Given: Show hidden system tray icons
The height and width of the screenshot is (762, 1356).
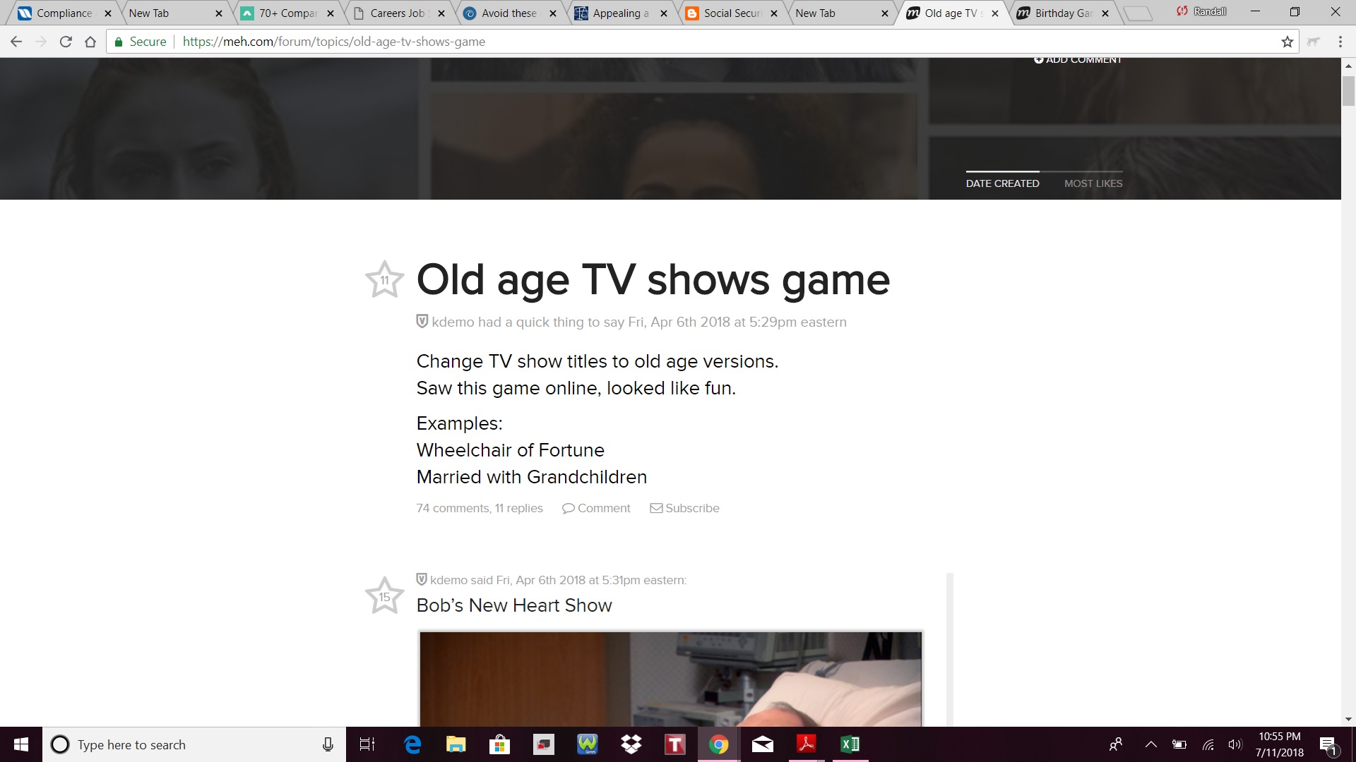Looking at the screenshot, I should [x=1150, y=744].
